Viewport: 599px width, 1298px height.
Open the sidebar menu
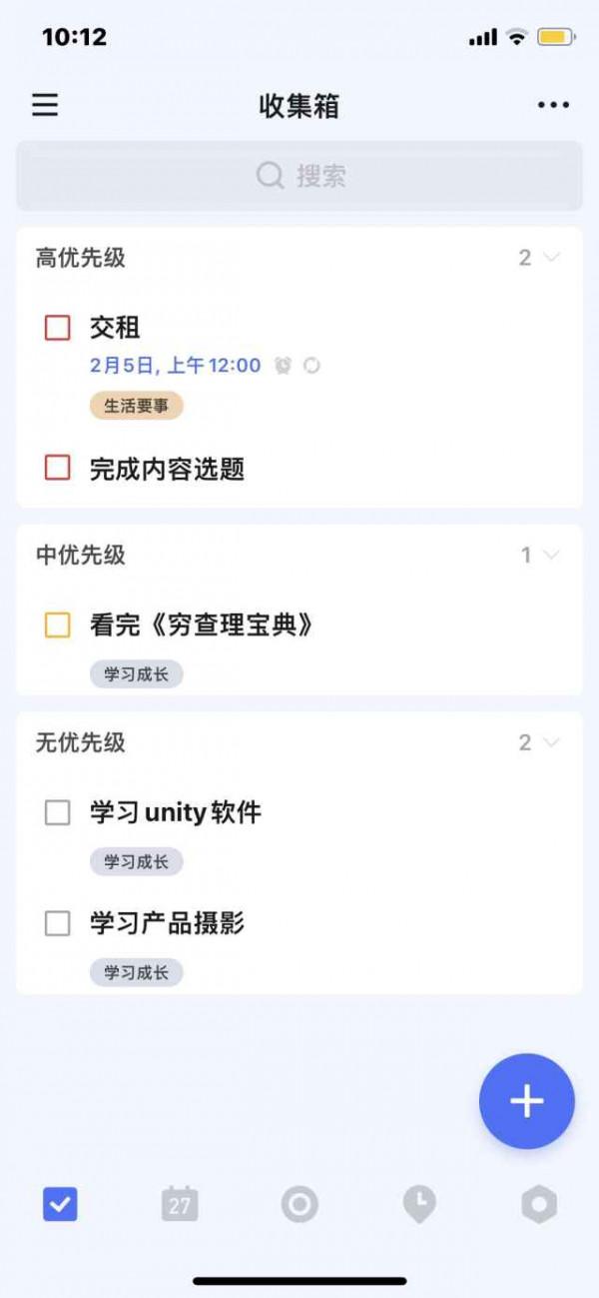[44, 105]
